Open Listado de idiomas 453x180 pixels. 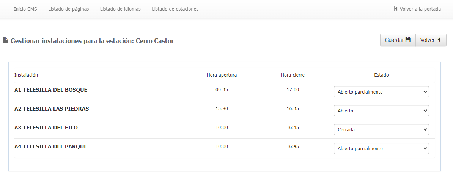click(x=120, y=9)
